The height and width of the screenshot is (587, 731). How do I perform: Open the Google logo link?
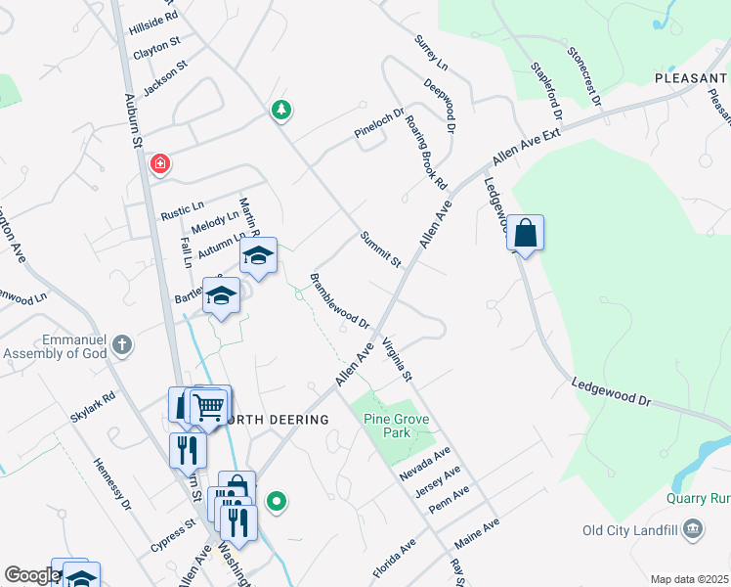(29, 576)
